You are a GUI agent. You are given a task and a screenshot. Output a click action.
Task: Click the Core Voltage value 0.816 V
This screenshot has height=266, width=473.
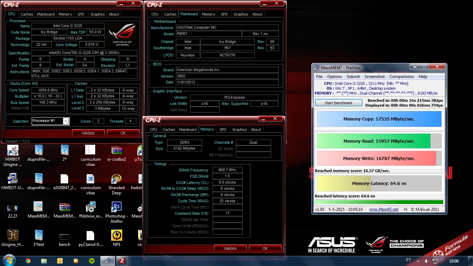(92, 44)
